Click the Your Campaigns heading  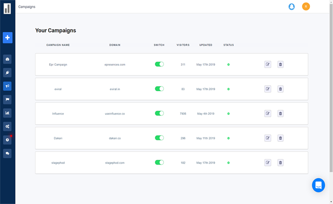pos(55,31)
